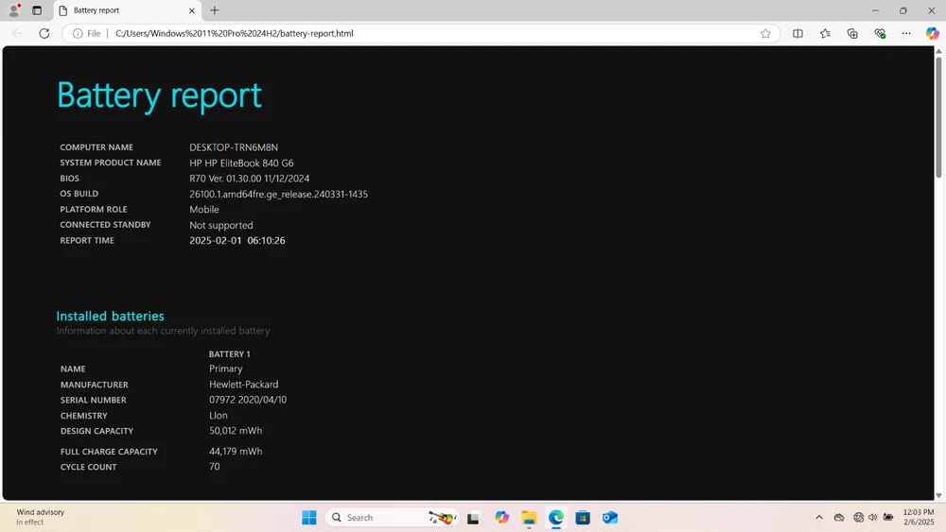
Task: Close the Battery report tab
Action: 192,10
